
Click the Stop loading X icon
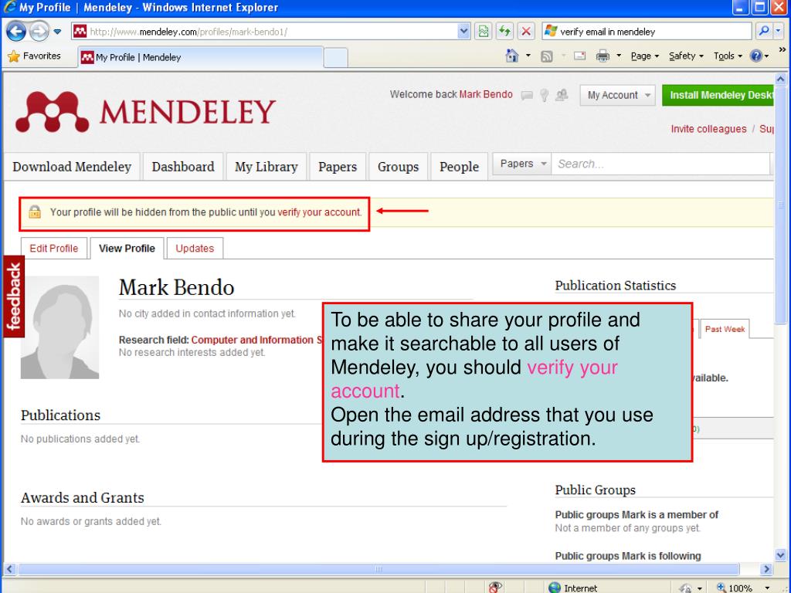click(525, 31)
